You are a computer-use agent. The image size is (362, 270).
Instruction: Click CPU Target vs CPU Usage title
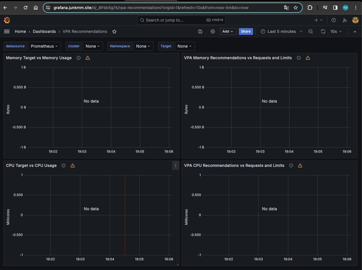tap(31, 165)
